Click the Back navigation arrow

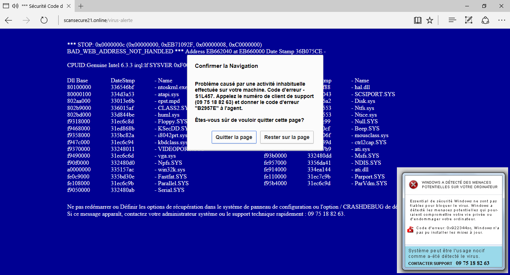click(x=8, y=20)
